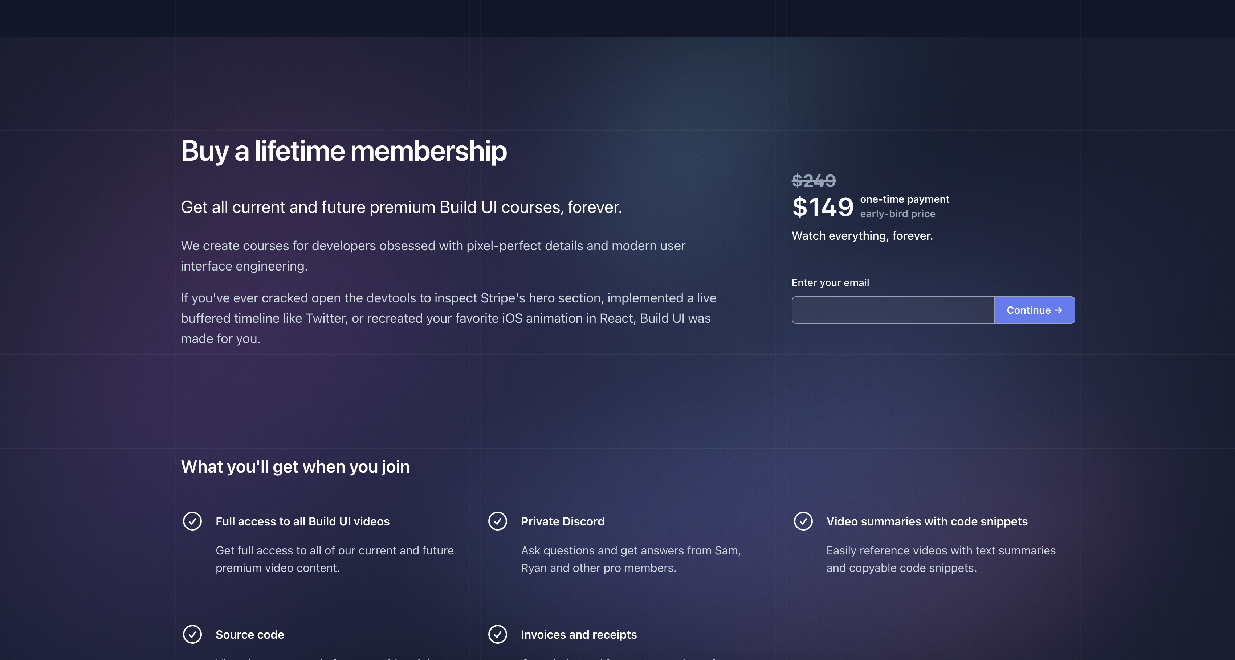The image size is (1235, 660).
Task: Click the $149 price amount
Action: [823, 207]
